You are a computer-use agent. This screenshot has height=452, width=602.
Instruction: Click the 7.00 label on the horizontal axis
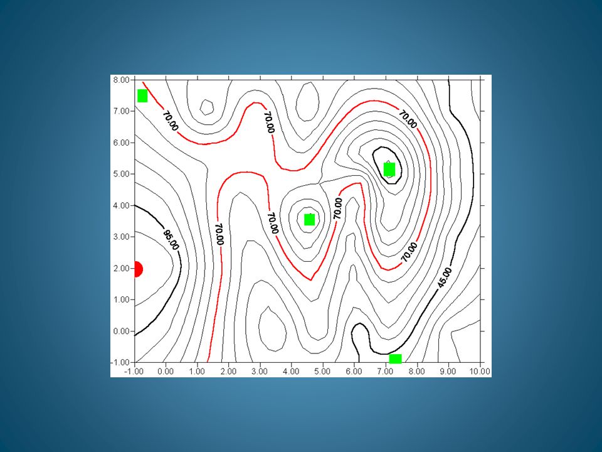tap(385, 371)
